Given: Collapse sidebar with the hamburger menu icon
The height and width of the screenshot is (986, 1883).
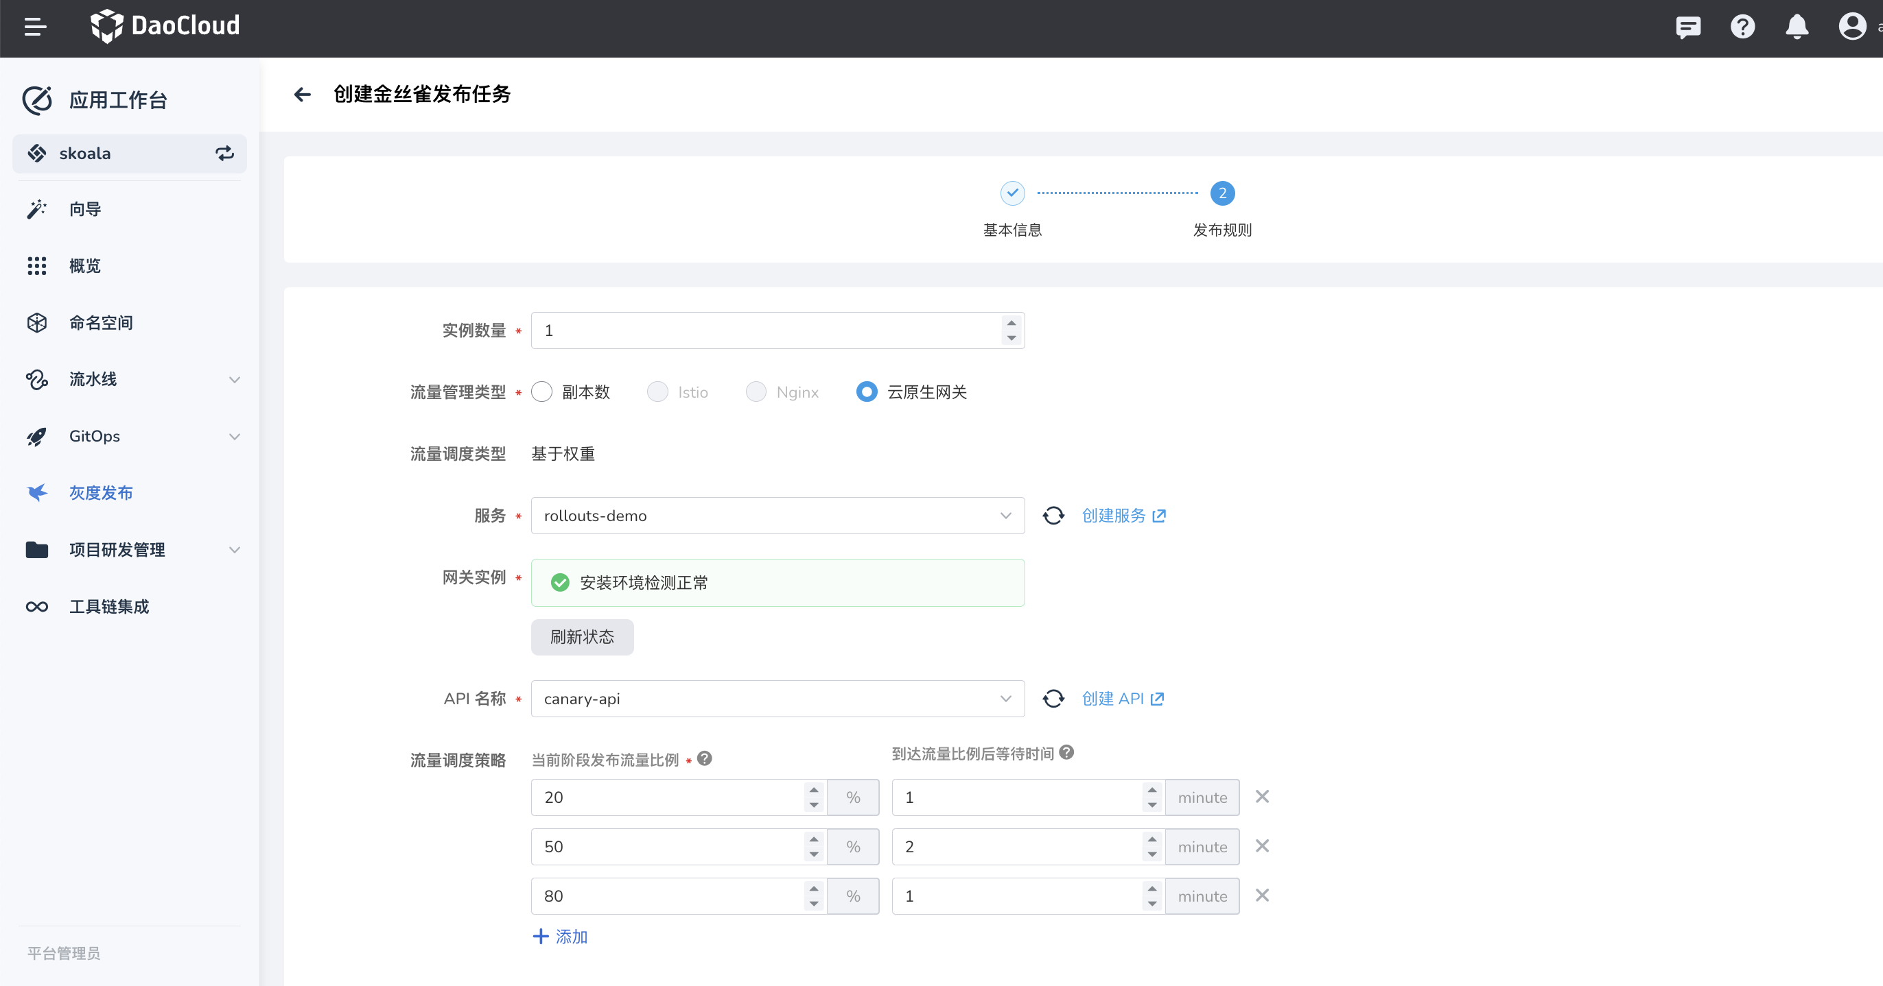Looking at the screenshot, I should coord(35,27).
